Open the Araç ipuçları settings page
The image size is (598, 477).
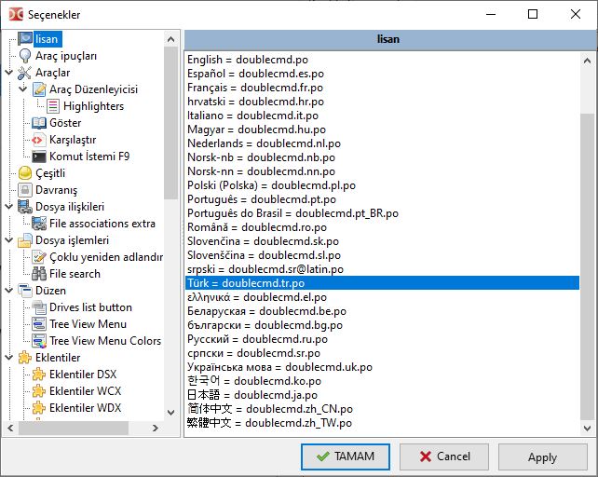[x=66, y=56]
